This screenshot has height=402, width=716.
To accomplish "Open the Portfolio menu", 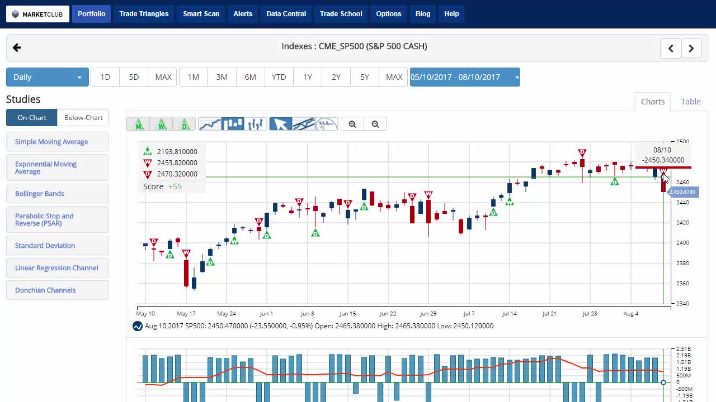I will click(x=92, y=14).
